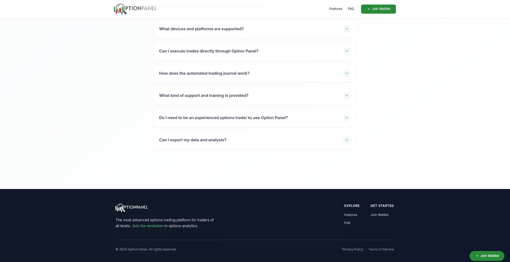Image resolution: width=510 pixels, height=262 pixels.
Task: Click Join Waitlist under the Get Started section
Action: click(x=379, y=215)
